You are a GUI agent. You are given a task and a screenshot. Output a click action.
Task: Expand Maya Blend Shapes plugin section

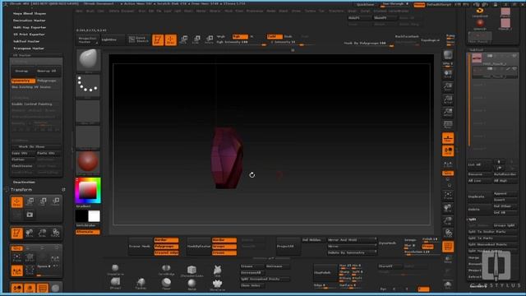click(x=30, y=13)
